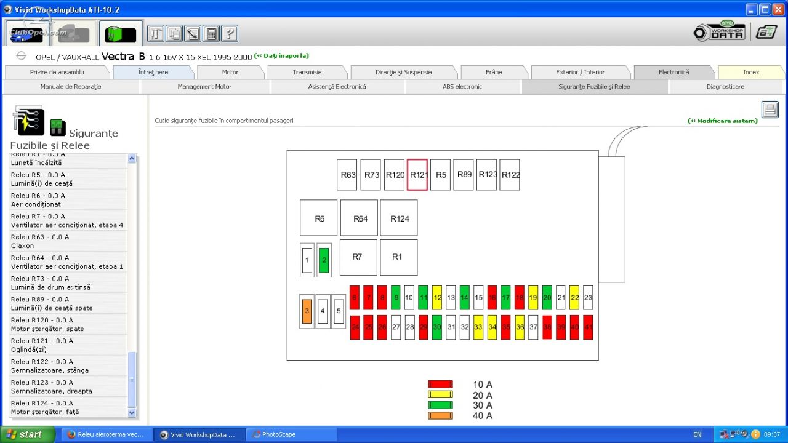
Task: Open the Exterior / Interior tab
Action: click(x=581, y=72)
